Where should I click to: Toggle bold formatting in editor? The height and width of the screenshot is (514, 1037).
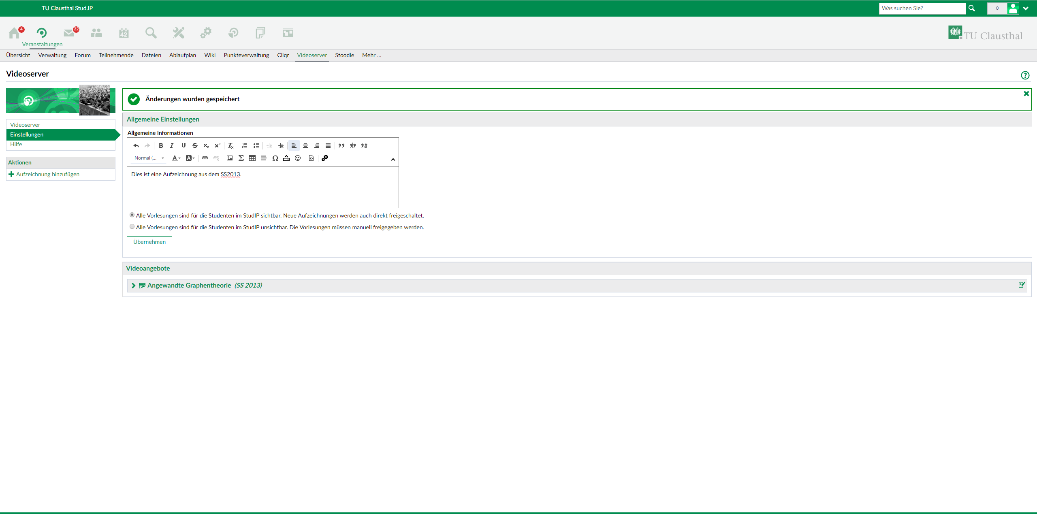coord(161,146)
